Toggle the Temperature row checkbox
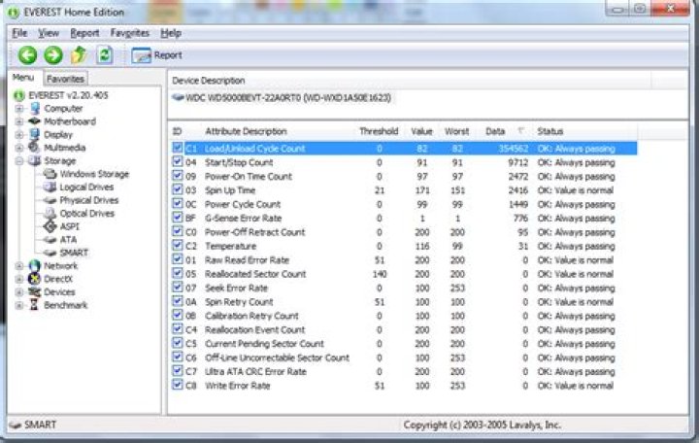 [x=178, y=246]
